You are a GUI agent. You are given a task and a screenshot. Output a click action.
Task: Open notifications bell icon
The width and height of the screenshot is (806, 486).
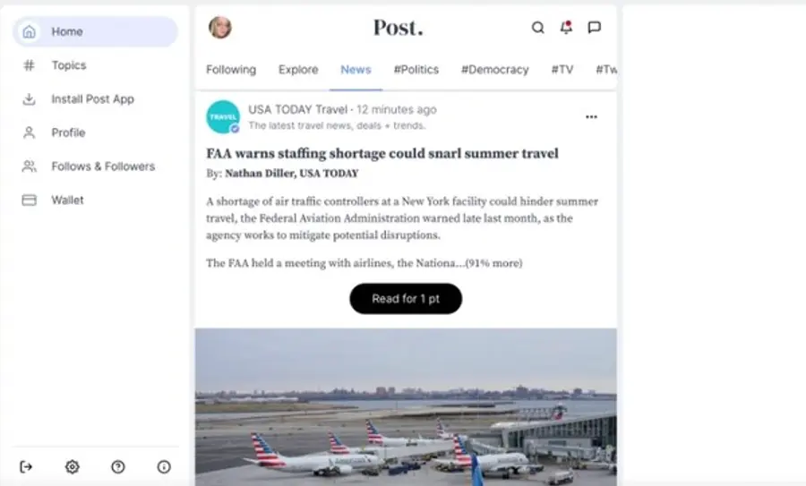[566, 28]
